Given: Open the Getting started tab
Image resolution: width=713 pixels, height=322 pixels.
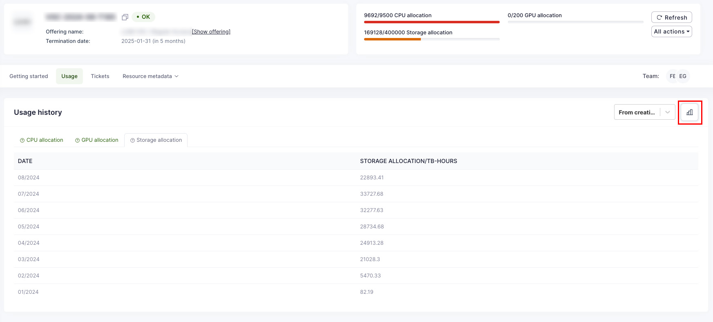Looking at the screenshot, I should coord(29,76).
